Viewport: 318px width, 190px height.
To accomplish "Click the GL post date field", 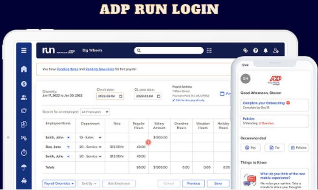I will coord(148,96).
